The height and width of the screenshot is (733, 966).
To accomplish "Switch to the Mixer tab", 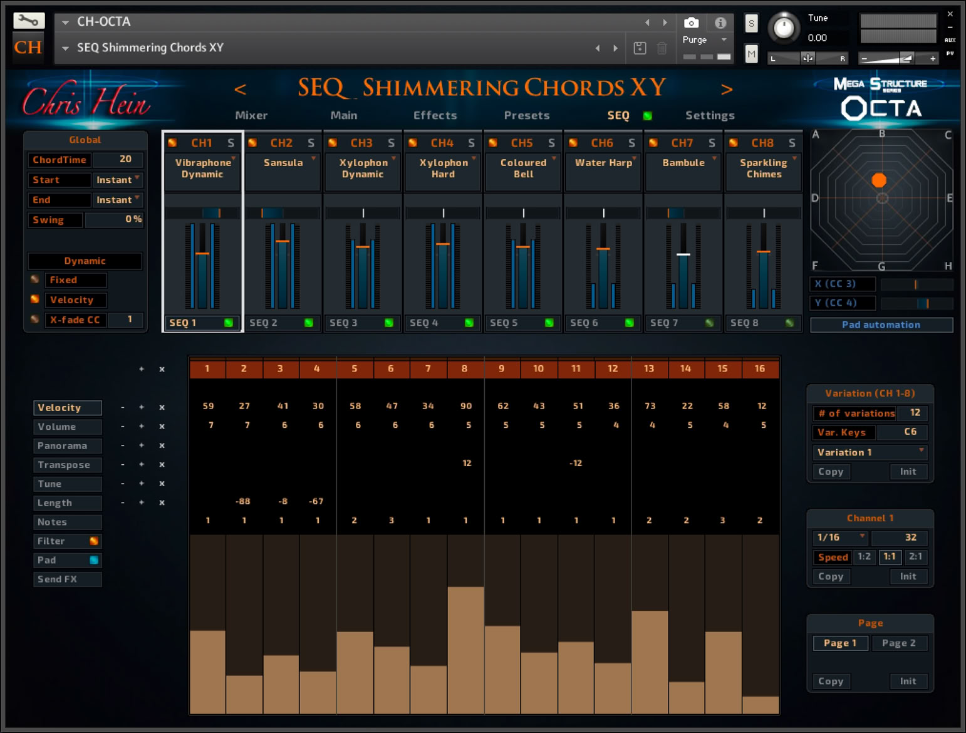I will pyautogui.click(x=251, y=115).
